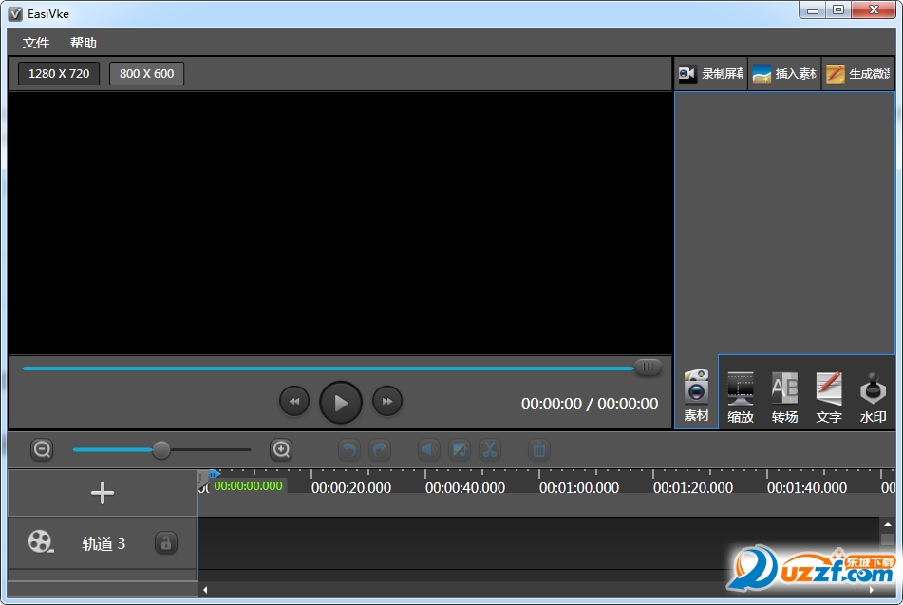903x605 pixels.
Task: Click the 00:00:00 / 00:00:00 time display
Action: [590, 404]
